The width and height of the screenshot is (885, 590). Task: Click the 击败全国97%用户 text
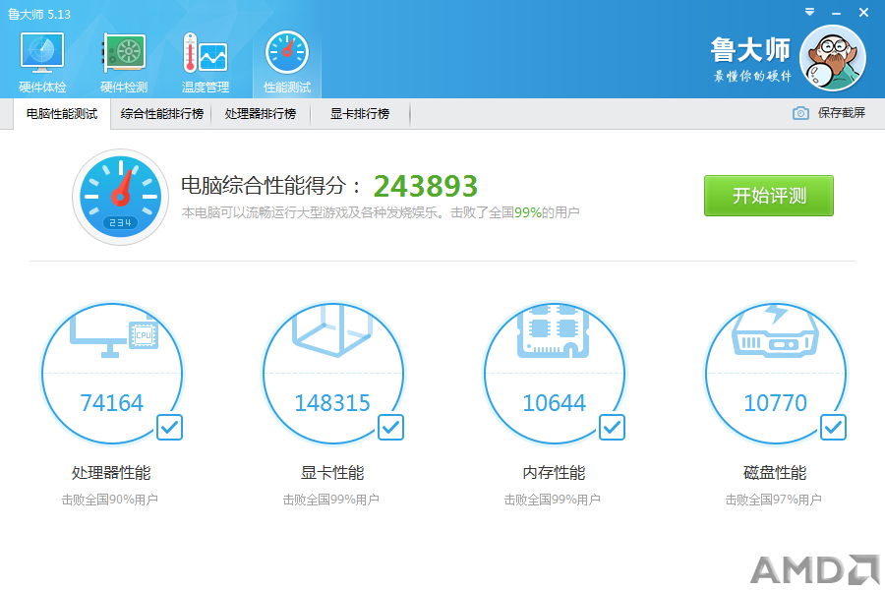pos(773,500)
